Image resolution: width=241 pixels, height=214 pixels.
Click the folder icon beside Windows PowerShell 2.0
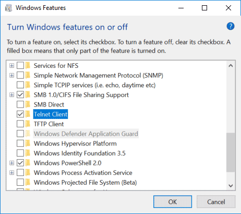tap(28, 163)
